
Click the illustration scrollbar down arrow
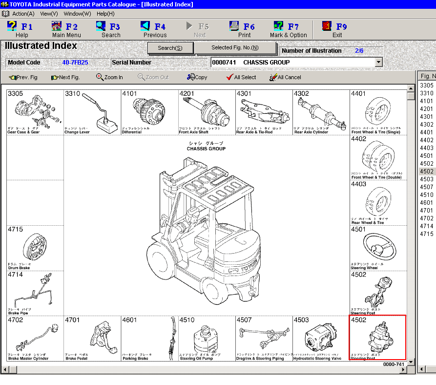click(x=411, y=362)
